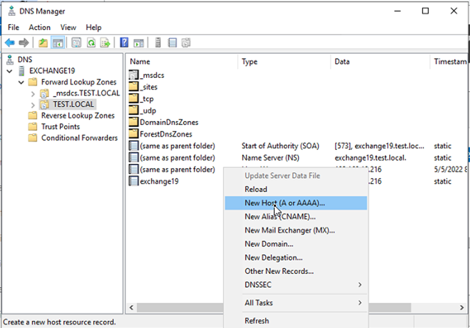Open the All Tasks submenu

[x=295, y=303]
